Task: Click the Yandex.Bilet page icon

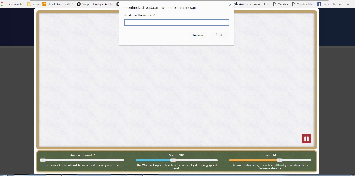Action: [294, 4]
